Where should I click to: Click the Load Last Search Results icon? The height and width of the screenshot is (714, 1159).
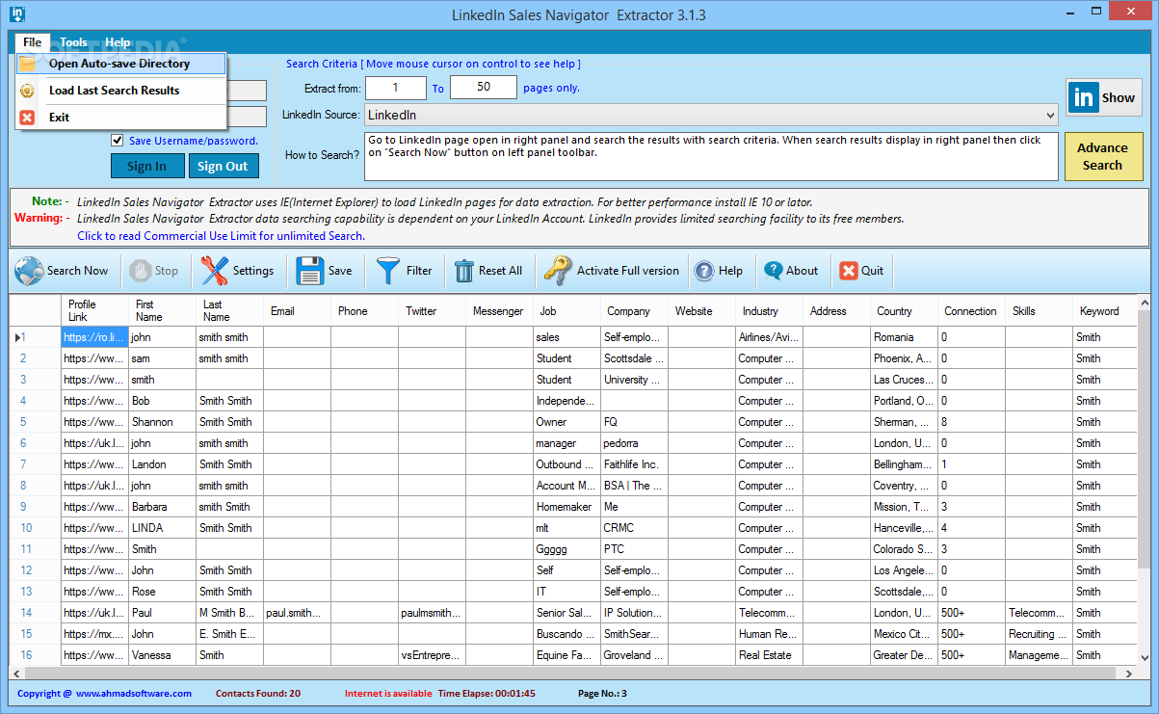pos(28,91)
